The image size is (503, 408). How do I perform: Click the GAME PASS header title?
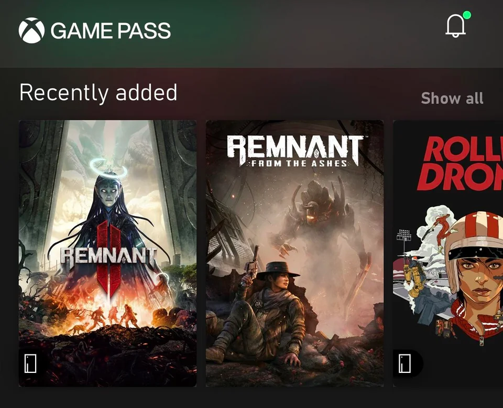pyautogui.click(x=111, y=31)
